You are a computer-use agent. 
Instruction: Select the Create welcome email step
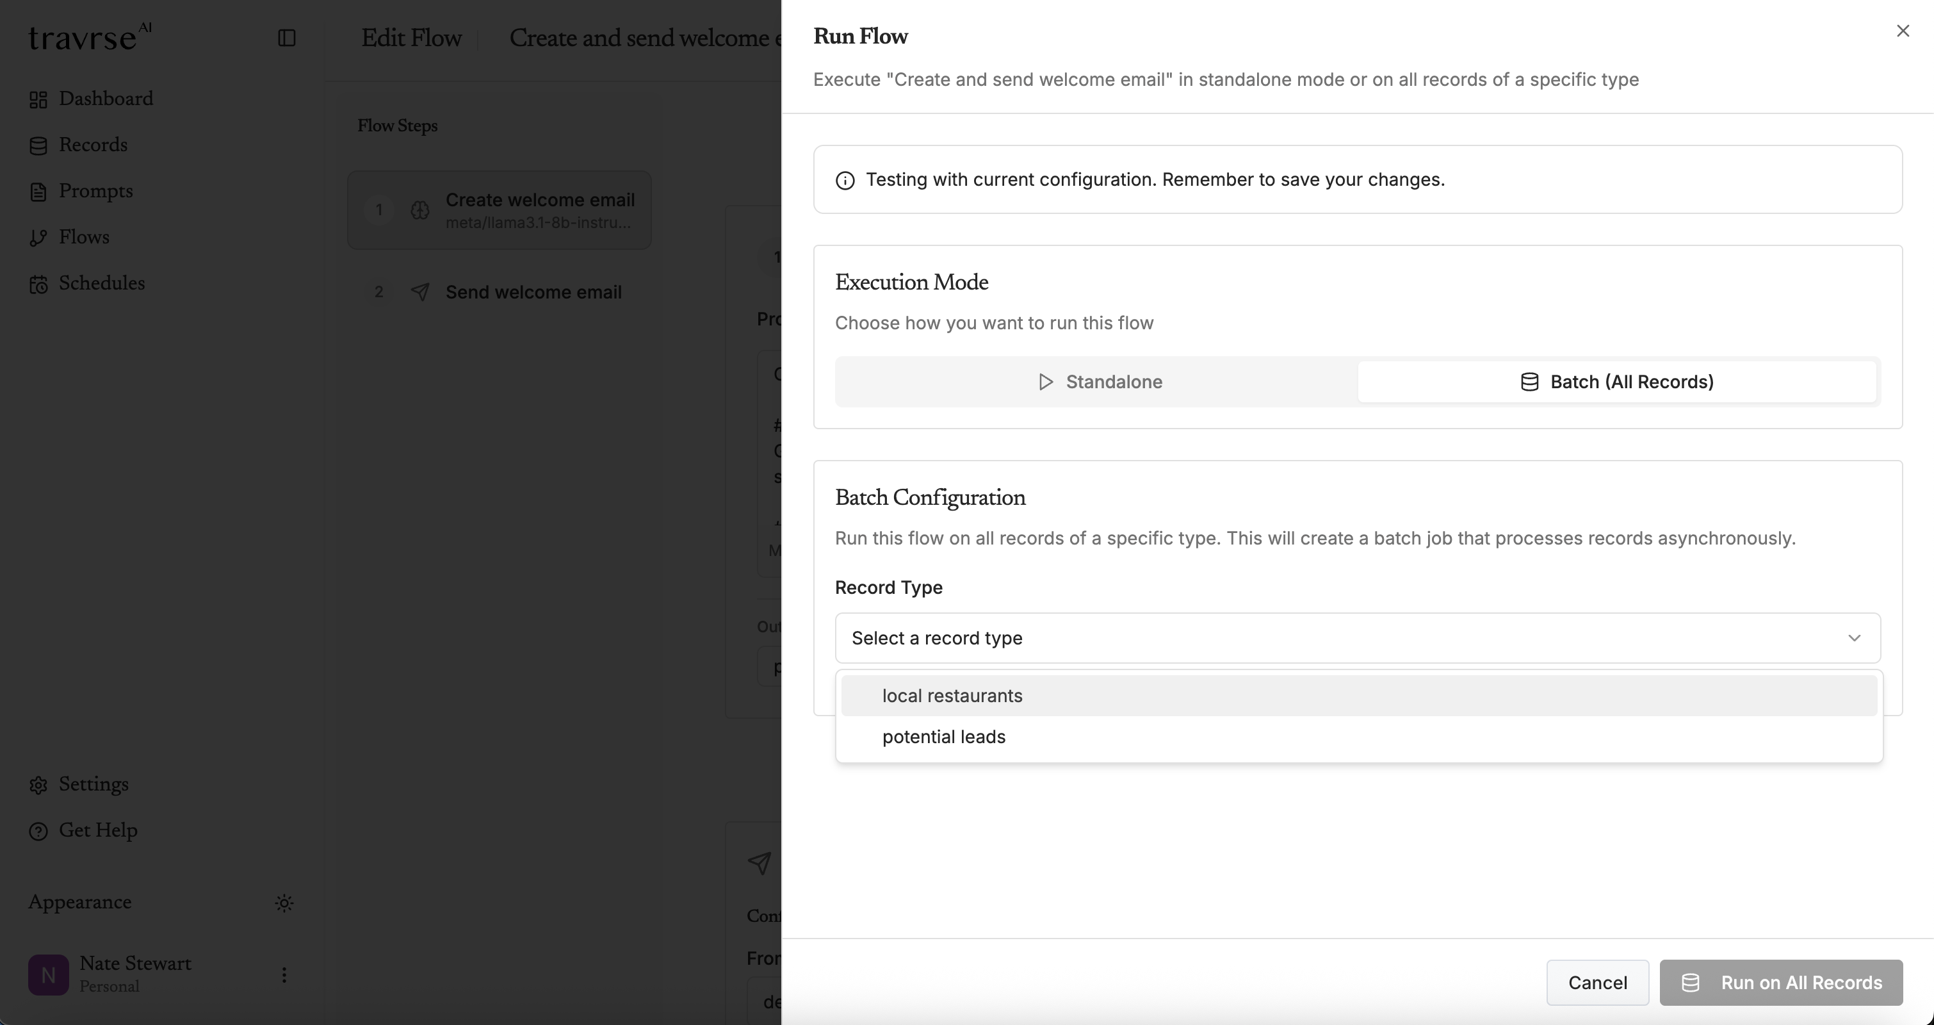[x=500, y=209]
